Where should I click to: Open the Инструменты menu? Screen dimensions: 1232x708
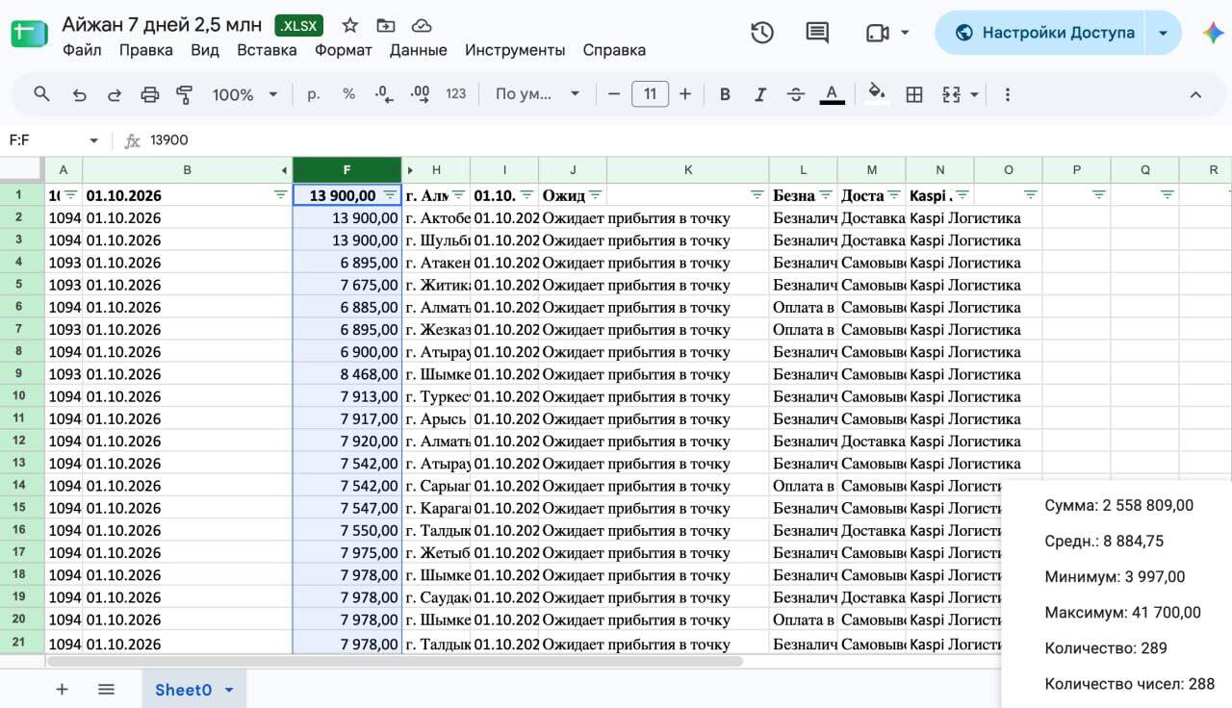point(515,50)
